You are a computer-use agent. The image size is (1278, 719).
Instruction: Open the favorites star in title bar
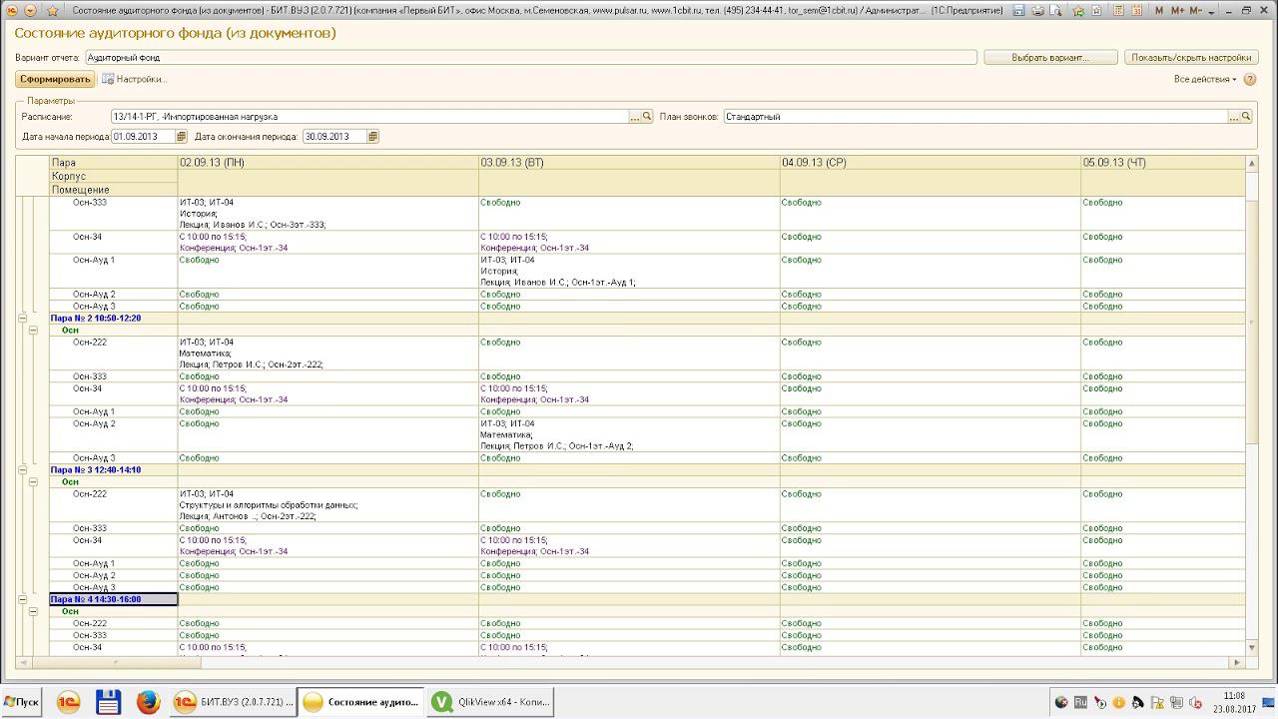click(53, 10)
